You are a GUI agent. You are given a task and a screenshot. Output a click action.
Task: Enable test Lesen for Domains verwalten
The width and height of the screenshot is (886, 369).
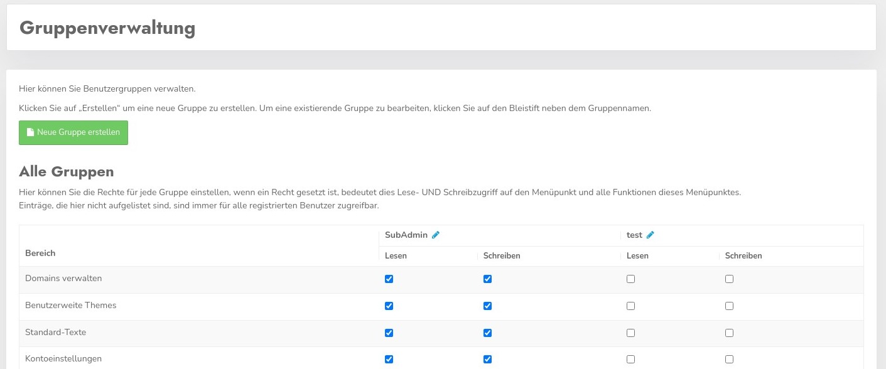click(630, 279)
